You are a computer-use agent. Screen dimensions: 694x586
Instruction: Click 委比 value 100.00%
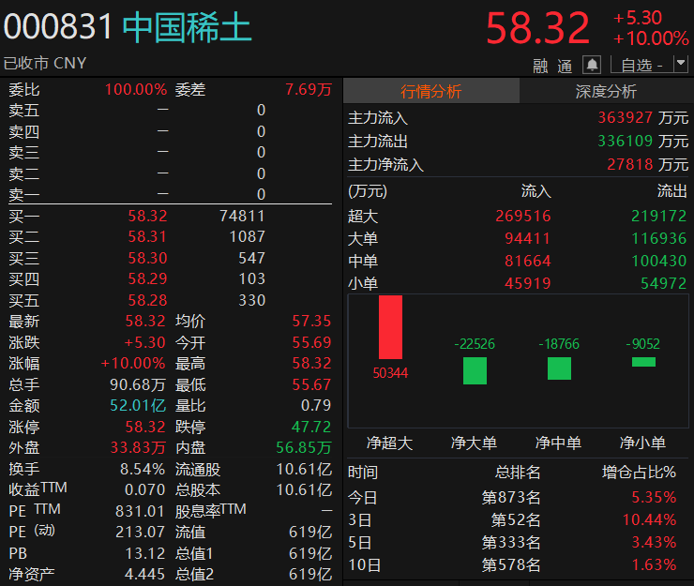point(136,89)
